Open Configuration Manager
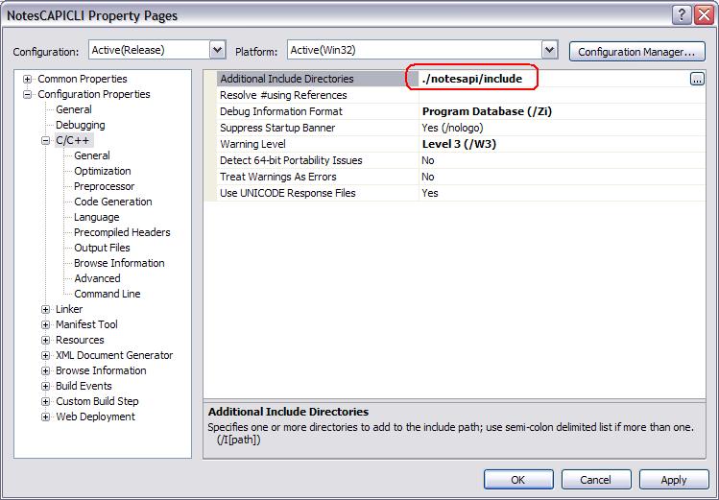 coord(636,52)
